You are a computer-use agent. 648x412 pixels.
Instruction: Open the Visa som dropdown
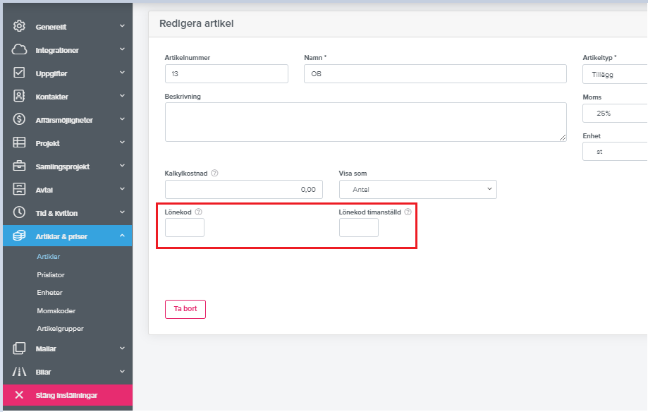pyautogui.click(x=417, y=189)
